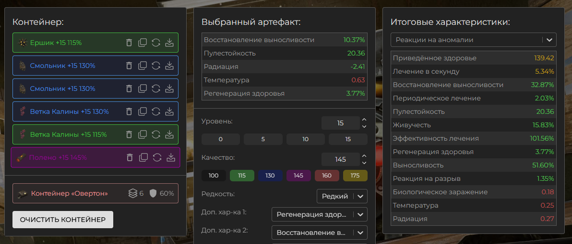Click the Качество value input field
Viewport: 572px width, 244px height.
(x=340, y=159)
